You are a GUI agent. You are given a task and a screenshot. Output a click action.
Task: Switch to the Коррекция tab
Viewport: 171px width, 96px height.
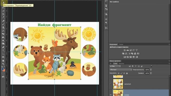[113, 45]
